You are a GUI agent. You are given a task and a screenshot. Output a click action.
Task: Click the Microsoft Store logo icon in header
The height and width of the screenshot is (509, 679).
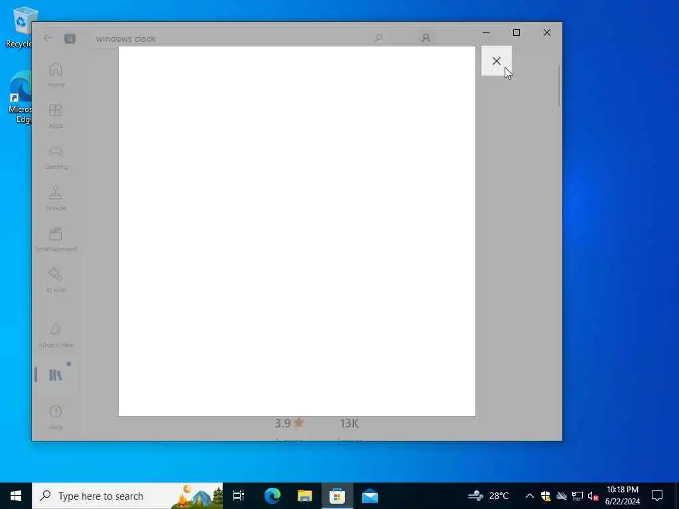tap(70, 38)
